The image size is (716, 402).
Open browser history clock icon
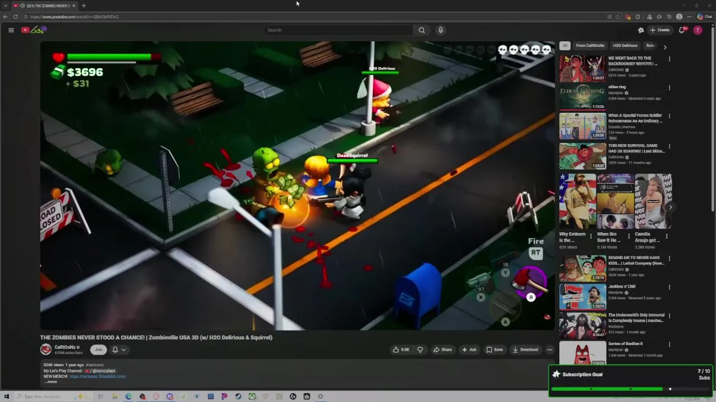(669, 17)
